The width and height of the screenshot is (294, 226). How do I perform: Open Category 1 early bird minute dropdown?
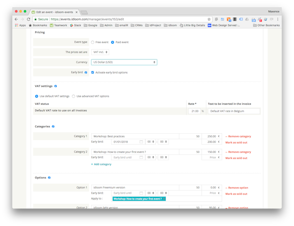163,142
